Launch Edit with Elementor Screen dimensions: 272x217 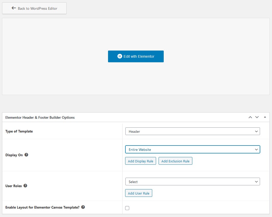[x=136, y=56]
